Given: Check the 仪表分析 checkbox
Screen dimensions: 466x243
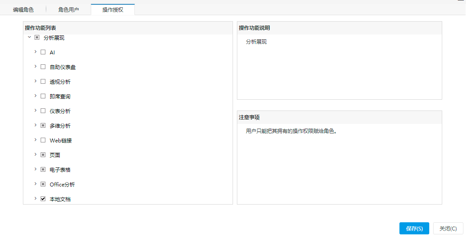Looking at the screenshot, I should pos(43,110).
